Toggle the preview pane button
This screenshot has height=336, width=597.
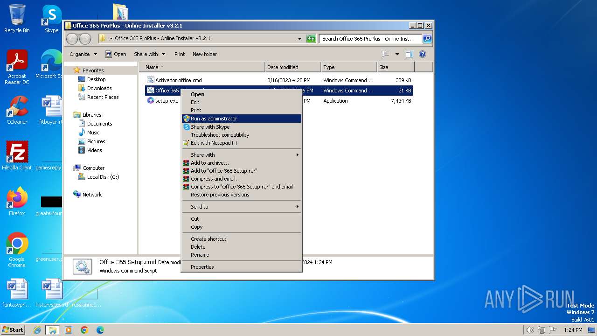point(409,54)
